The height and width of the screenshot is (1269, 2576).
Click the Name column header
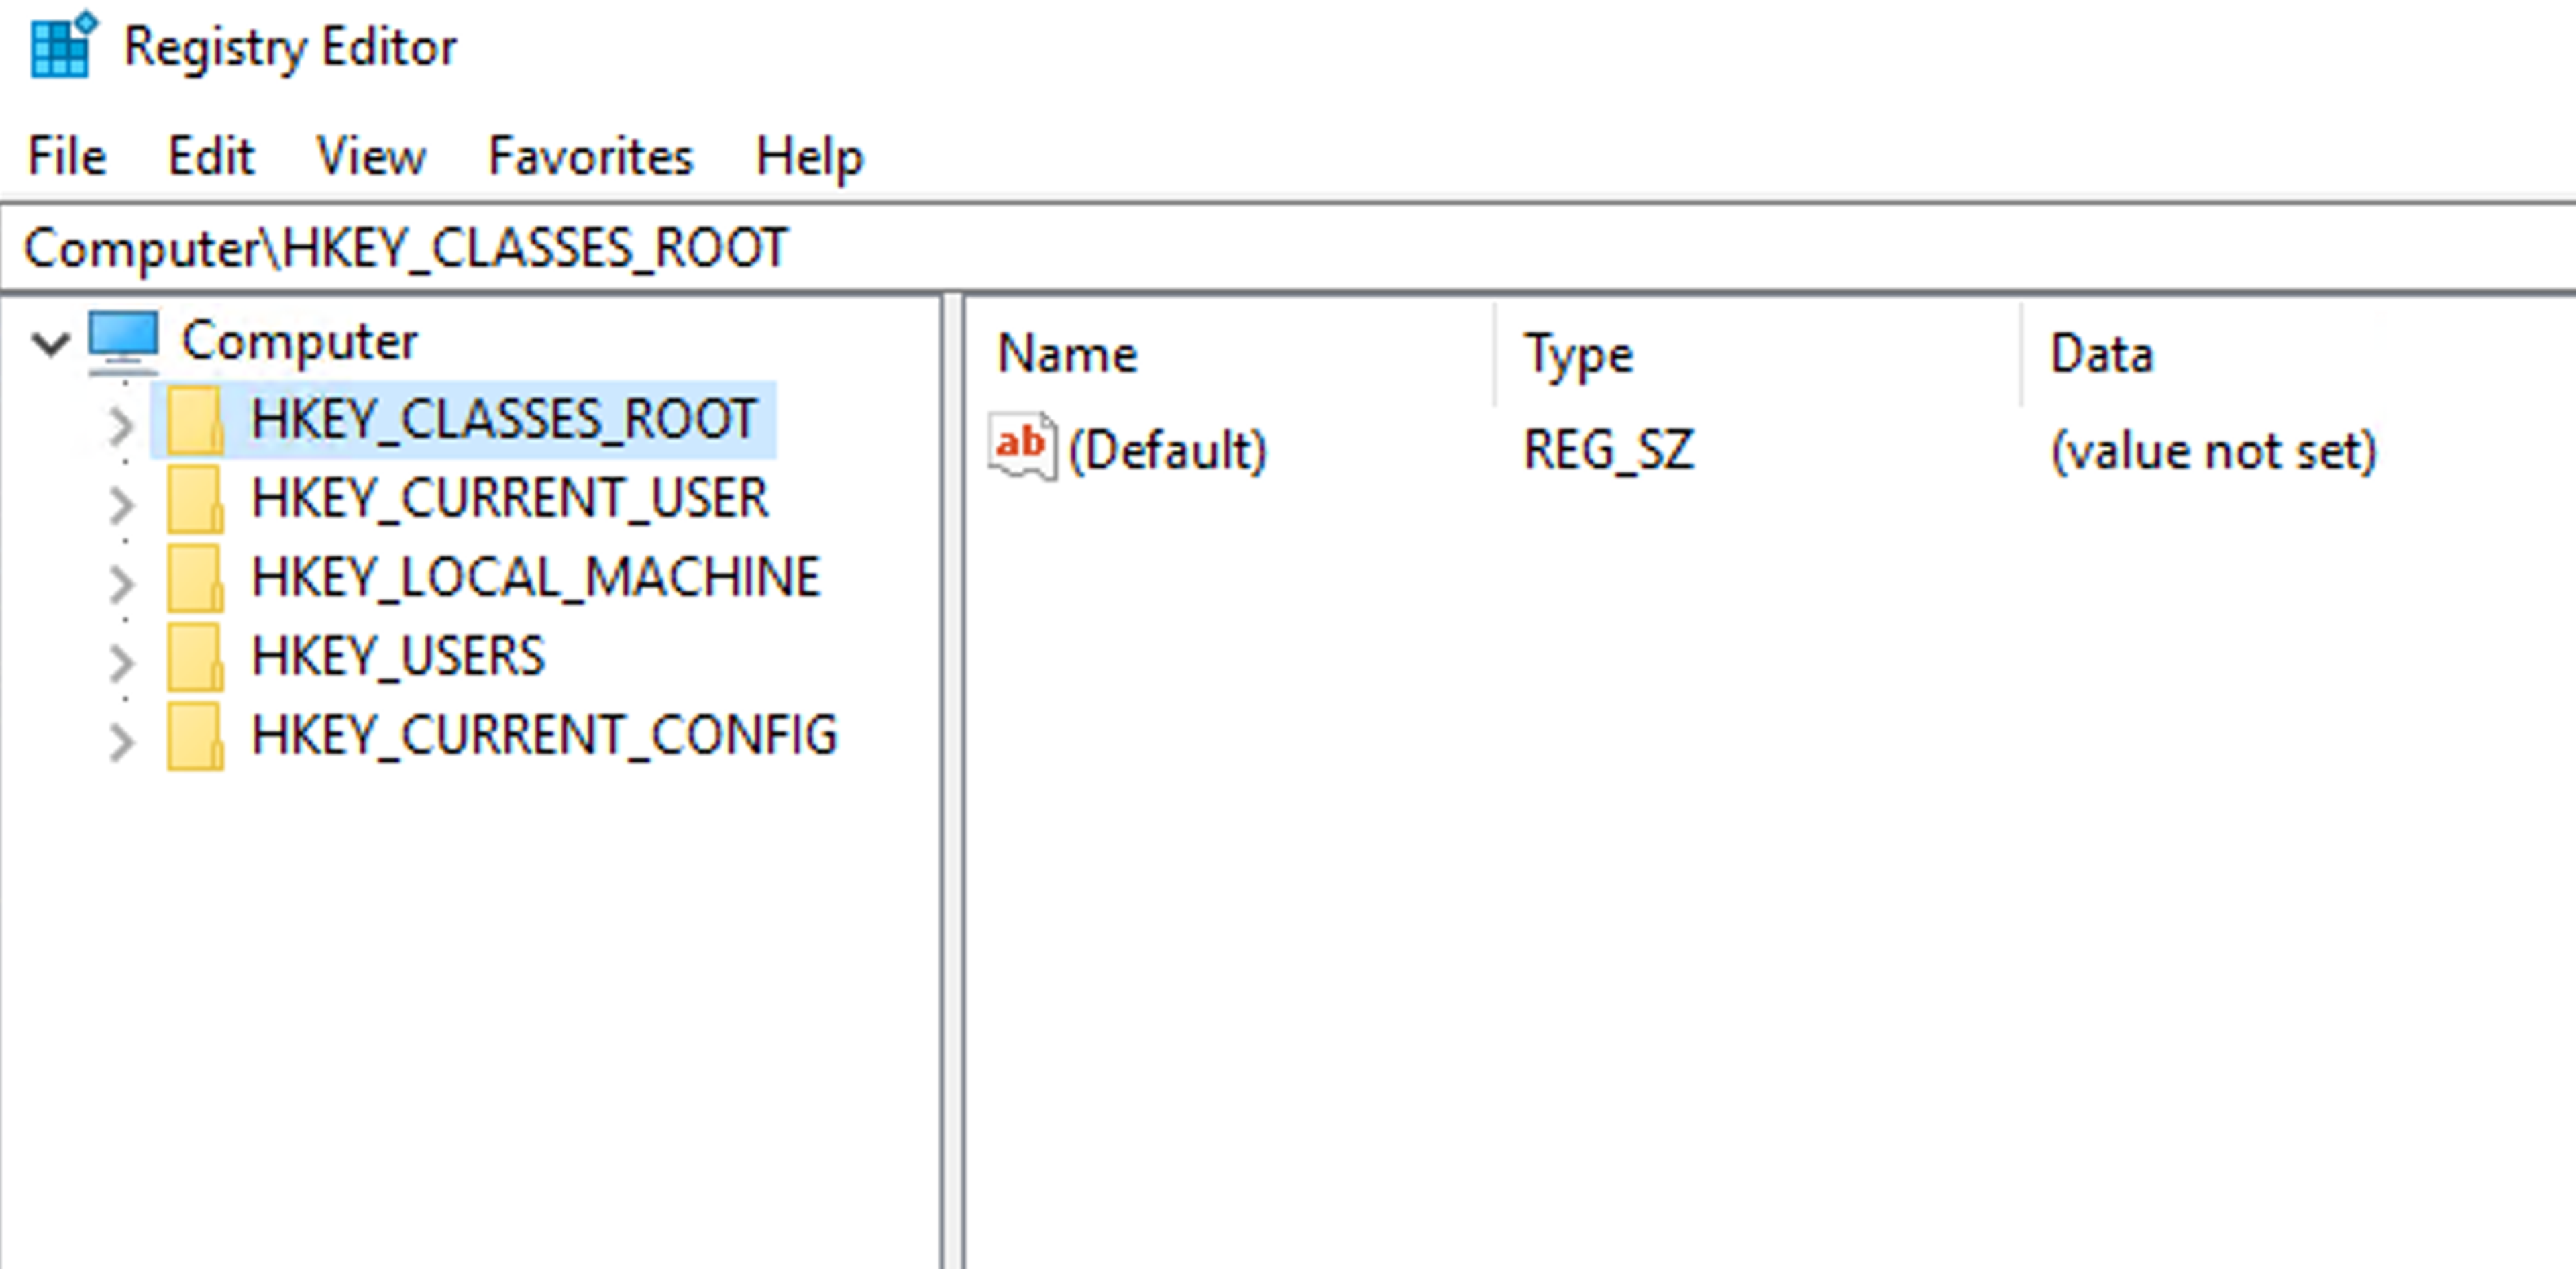pos(1067,354)
